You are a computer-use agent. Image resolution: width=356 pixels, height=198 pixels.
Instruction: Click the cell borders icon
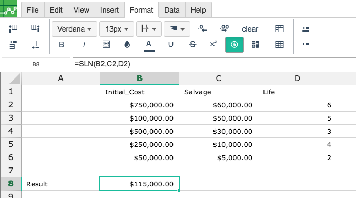point(106,44)
